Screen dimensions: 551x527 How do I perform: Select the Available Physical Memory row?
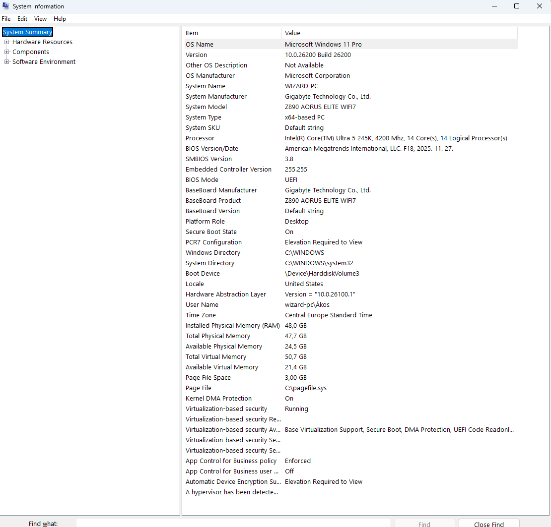point(350,347)
